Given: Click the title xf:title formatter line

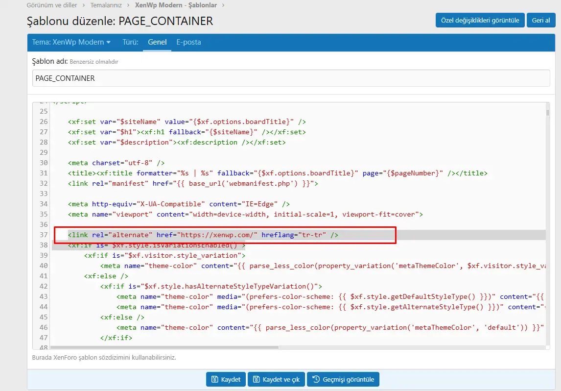Looking at the screenshot, I should pyautogui.click(x=278, y=173).
